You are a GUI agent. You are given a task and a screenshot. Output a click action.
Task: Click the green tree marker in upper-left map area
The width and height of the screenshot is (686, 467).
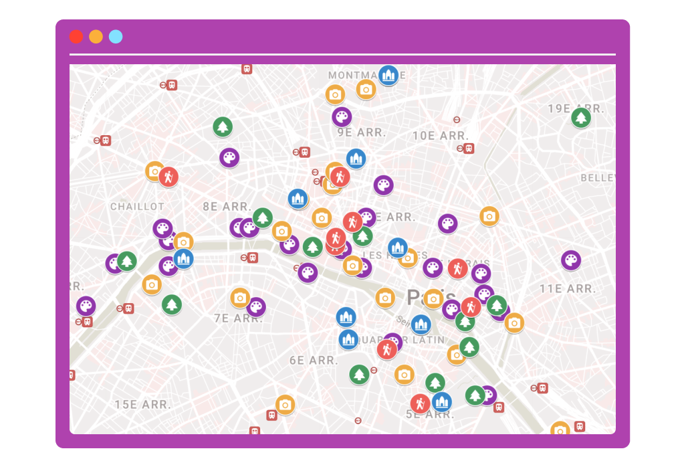tap(223, 126)
